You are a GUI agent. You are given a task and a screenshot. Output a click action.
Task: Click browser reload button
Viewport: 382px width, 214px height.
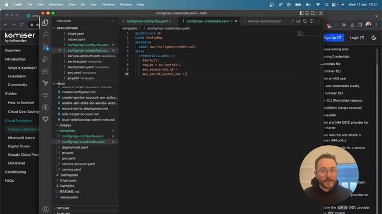click(x=21, y=25)
